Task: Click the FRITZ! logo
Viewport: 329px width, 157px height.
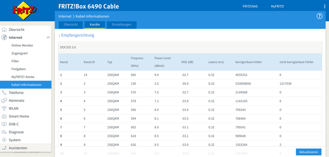Action: 25,11
